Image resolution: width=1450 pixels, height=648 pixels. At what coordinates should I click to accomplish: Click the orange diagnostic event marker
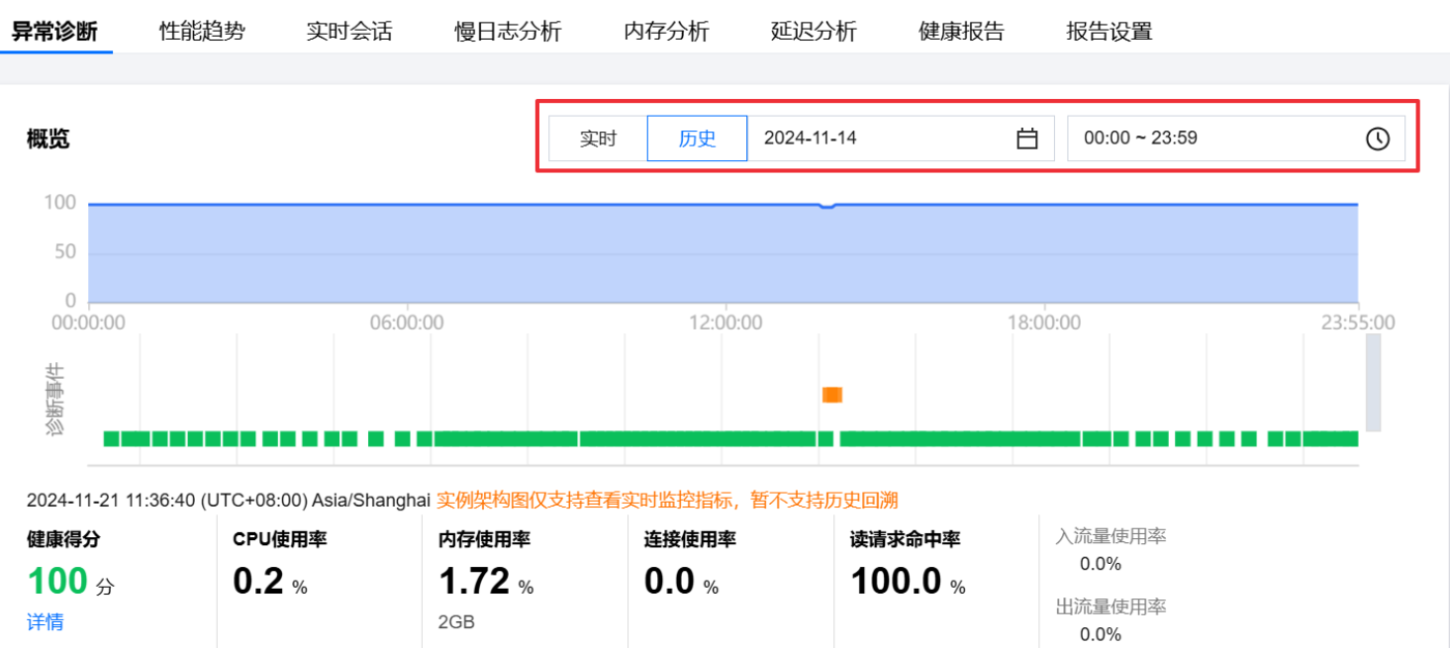831,395
